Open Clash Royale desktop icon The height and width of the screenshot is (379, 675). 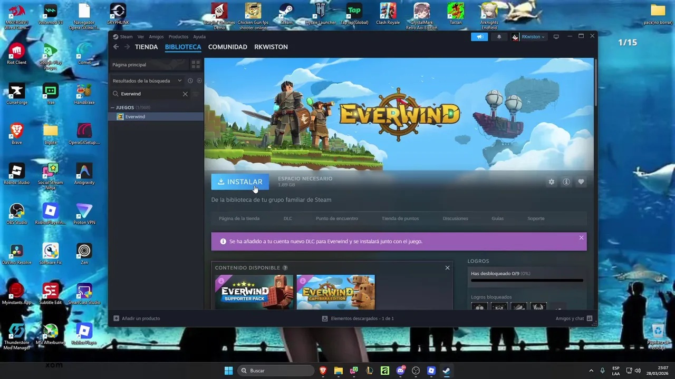pyautogui.click(x=388, y=14)
